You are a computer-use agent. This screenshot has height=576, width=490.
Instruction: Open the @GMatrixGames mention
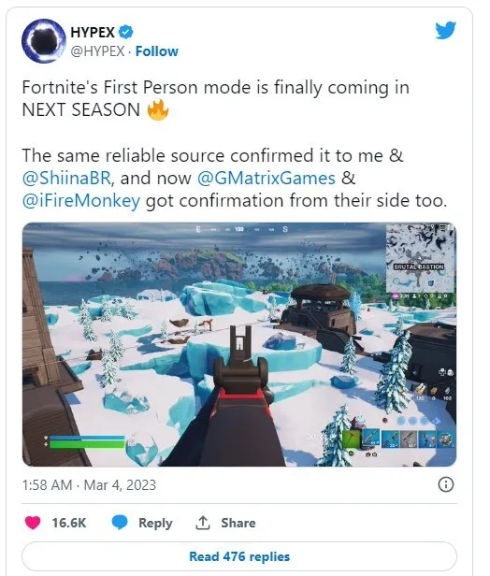click(x=267, y=178)
